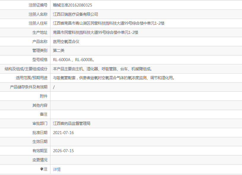
Task: Click the 结构及组成/主要组成成分 label
Action: pyautogui.click(x=26, y=69)
